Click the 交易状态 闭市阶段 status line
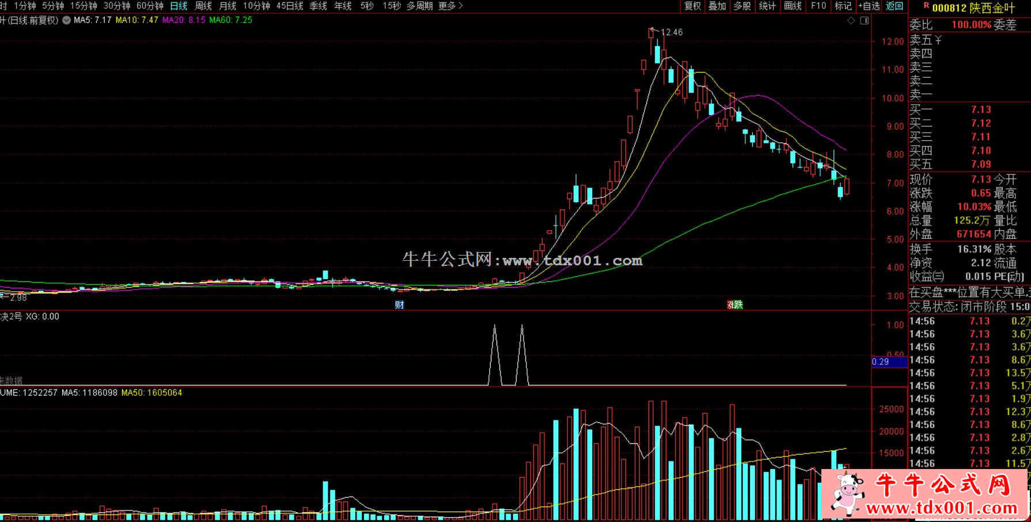Viewport: 1031px width, 522px height. (x=969, y=307)
